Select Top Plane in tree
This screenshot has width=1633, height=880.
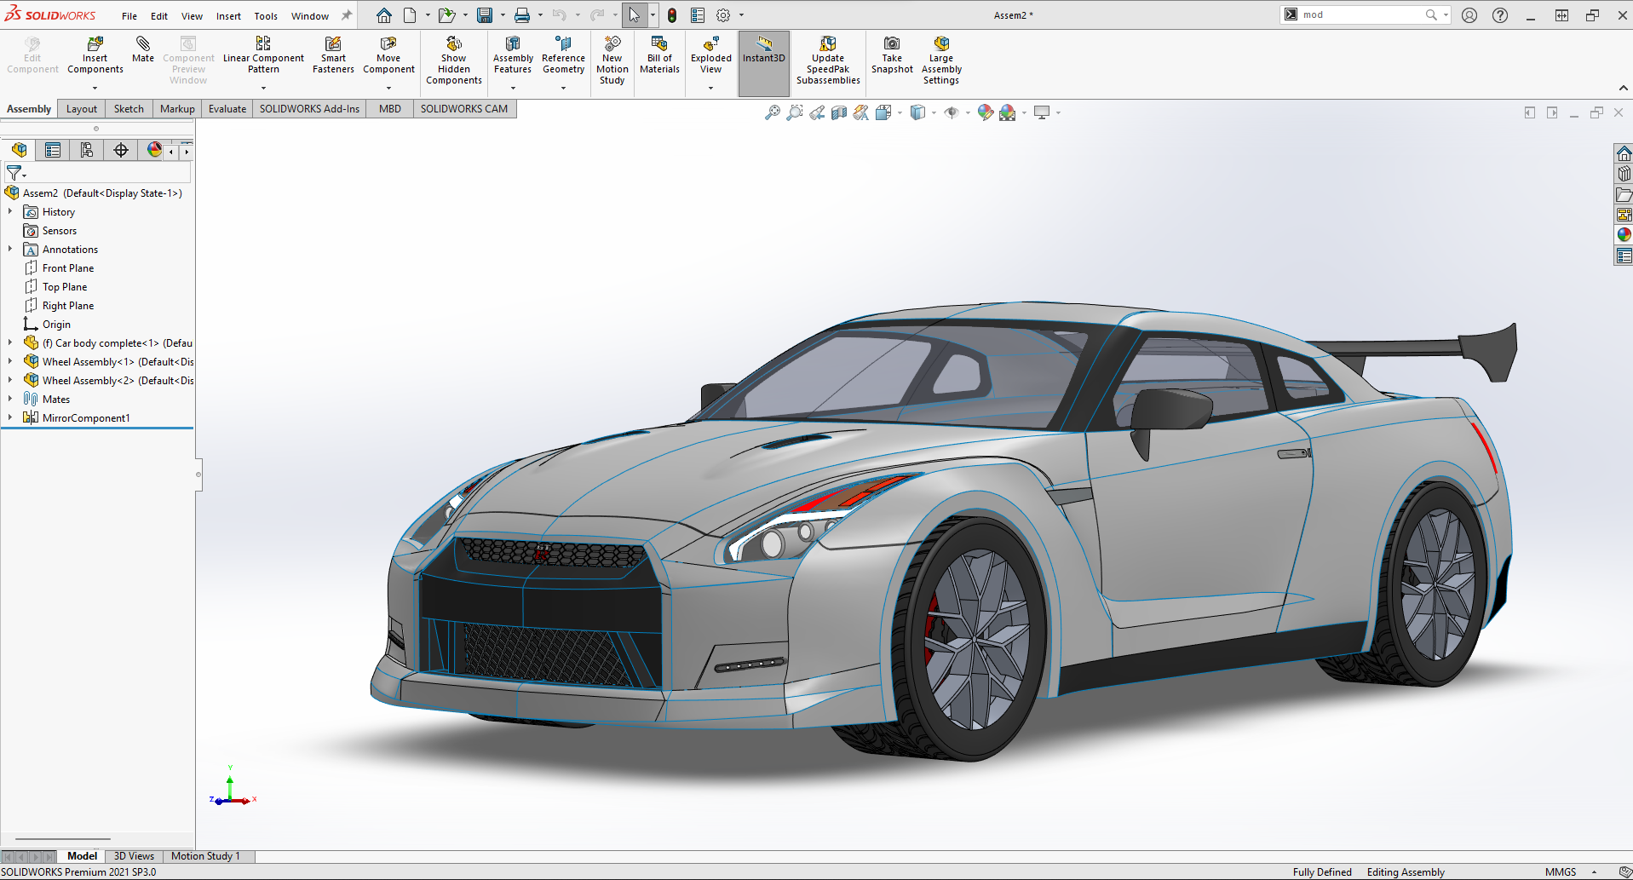click(65, 287)
